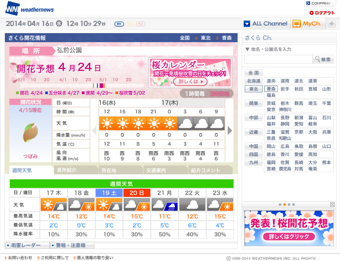Collapse the 地名・公園名を入力 triangle
The height and width of the screenshot is (261, 340).
[x=247, y=49]
